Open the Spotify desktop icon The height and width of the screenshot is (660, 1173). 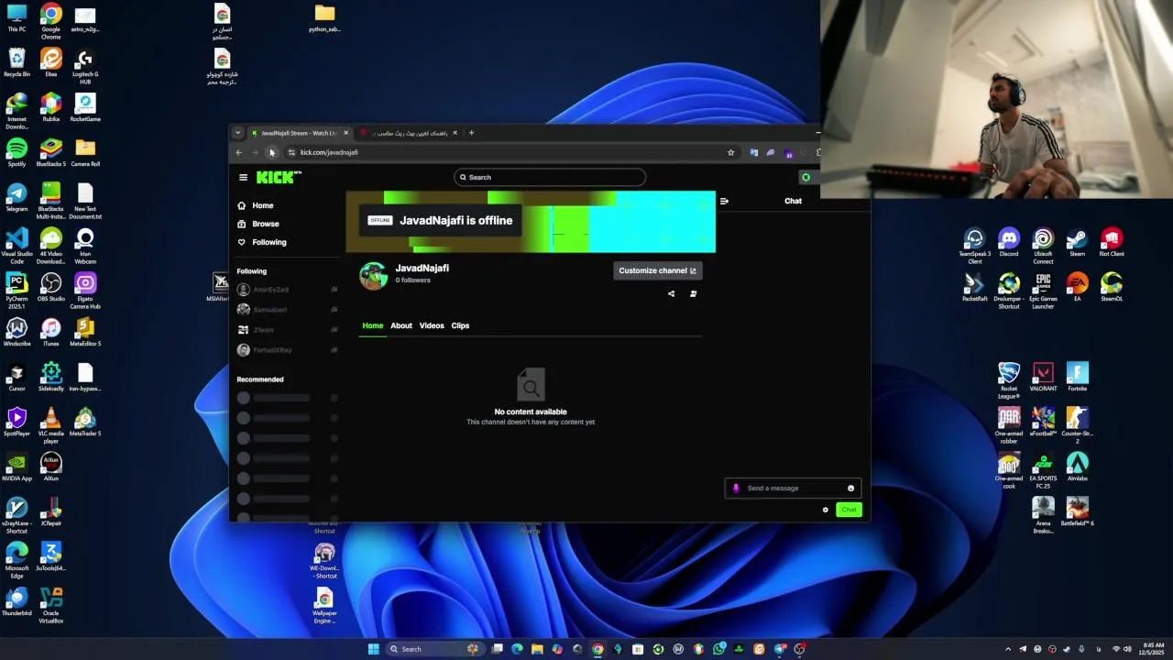point(16,153)
